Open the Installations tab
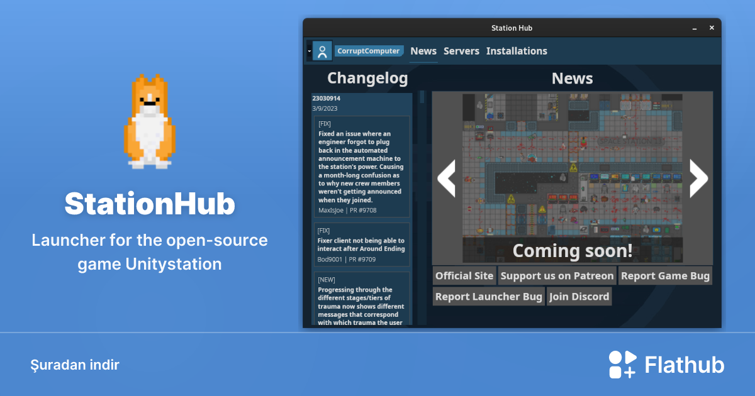The width and height of the screenshot is (755, 396). coord(517,51)
